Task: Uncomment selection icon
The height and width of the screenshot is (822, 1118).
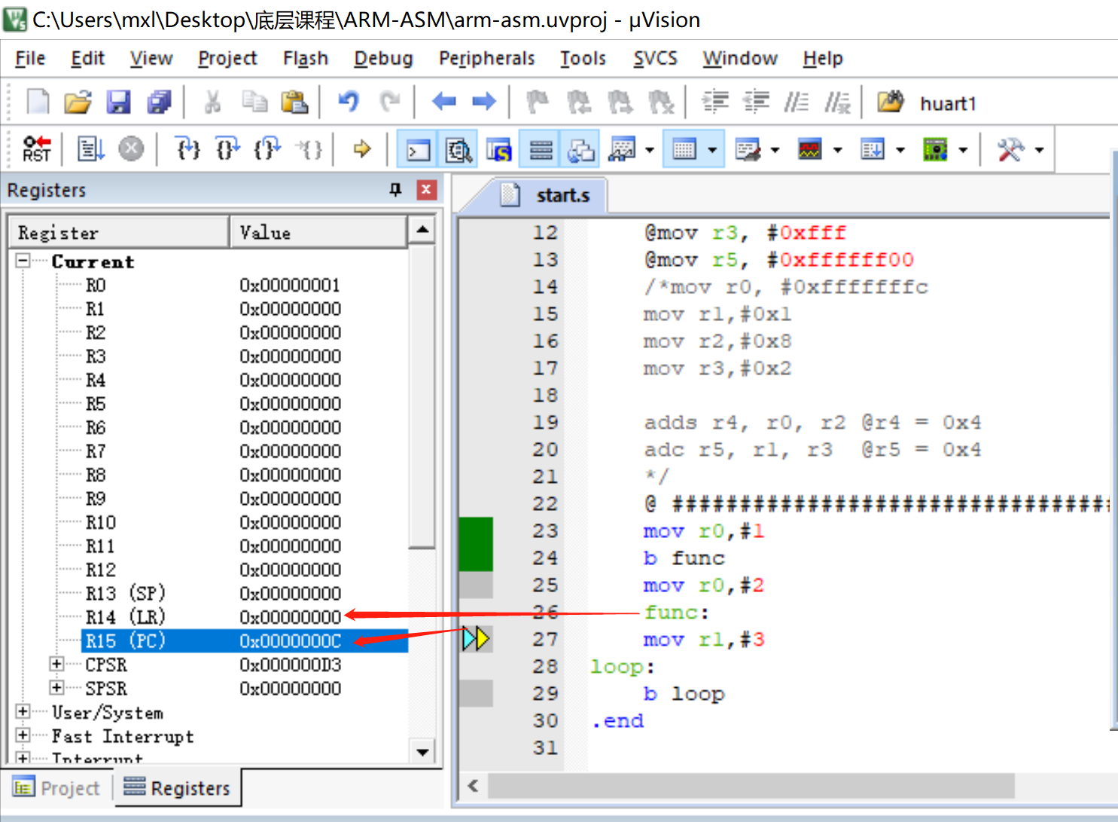Action: pyautogui.click(x=837, y=102)
